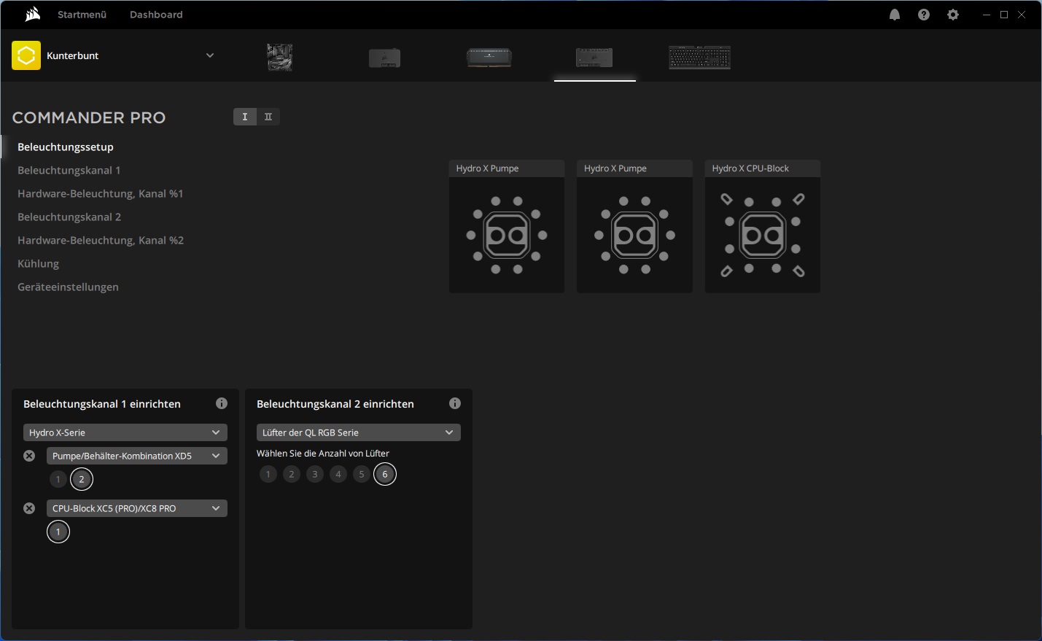Set CPU-Block count to 1
Viewport: 1042px width, 641px height.
tap(58, 532)
